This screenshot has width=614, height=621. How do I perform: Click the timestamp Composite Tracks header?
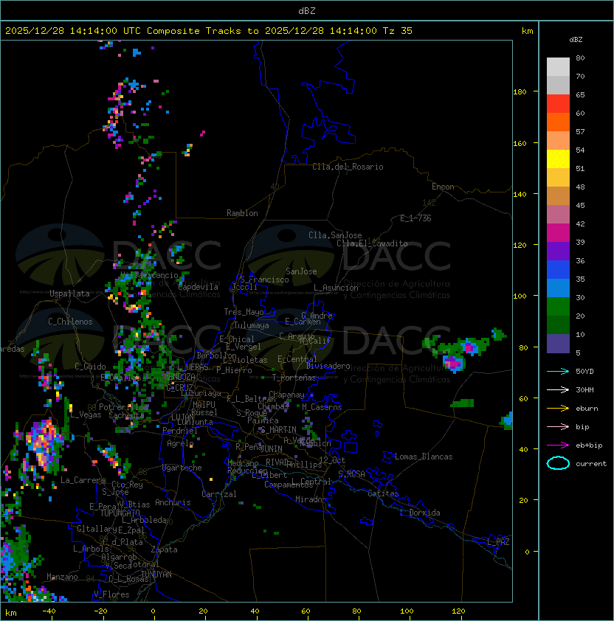click(209, 31)
